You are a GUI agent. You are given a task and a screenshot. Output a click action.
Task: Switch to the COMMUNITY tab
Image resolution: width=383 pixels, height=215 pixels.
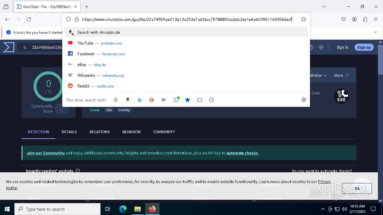tap(164, 132)
